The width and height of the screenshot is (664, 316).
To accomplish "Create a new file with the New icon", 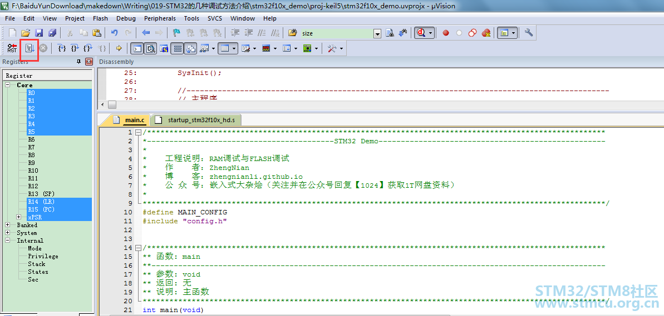I will (x=13, y=33).
